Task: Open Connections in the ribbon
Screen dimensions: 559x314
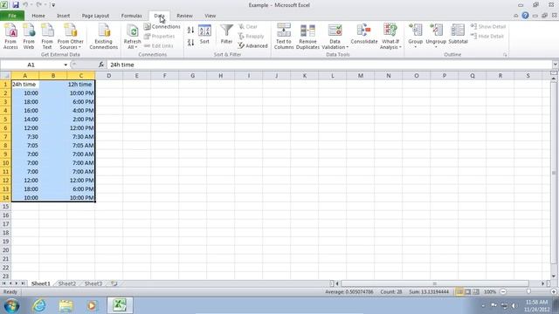Action: (162, 27)
